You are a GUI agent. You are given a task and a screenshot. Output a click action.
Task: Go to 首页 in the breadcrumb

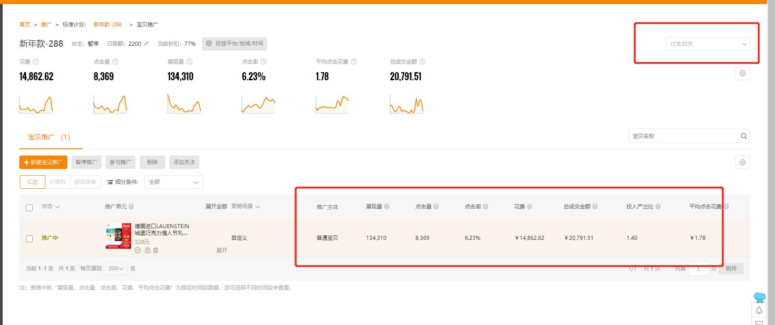click(x=25, y=25)
